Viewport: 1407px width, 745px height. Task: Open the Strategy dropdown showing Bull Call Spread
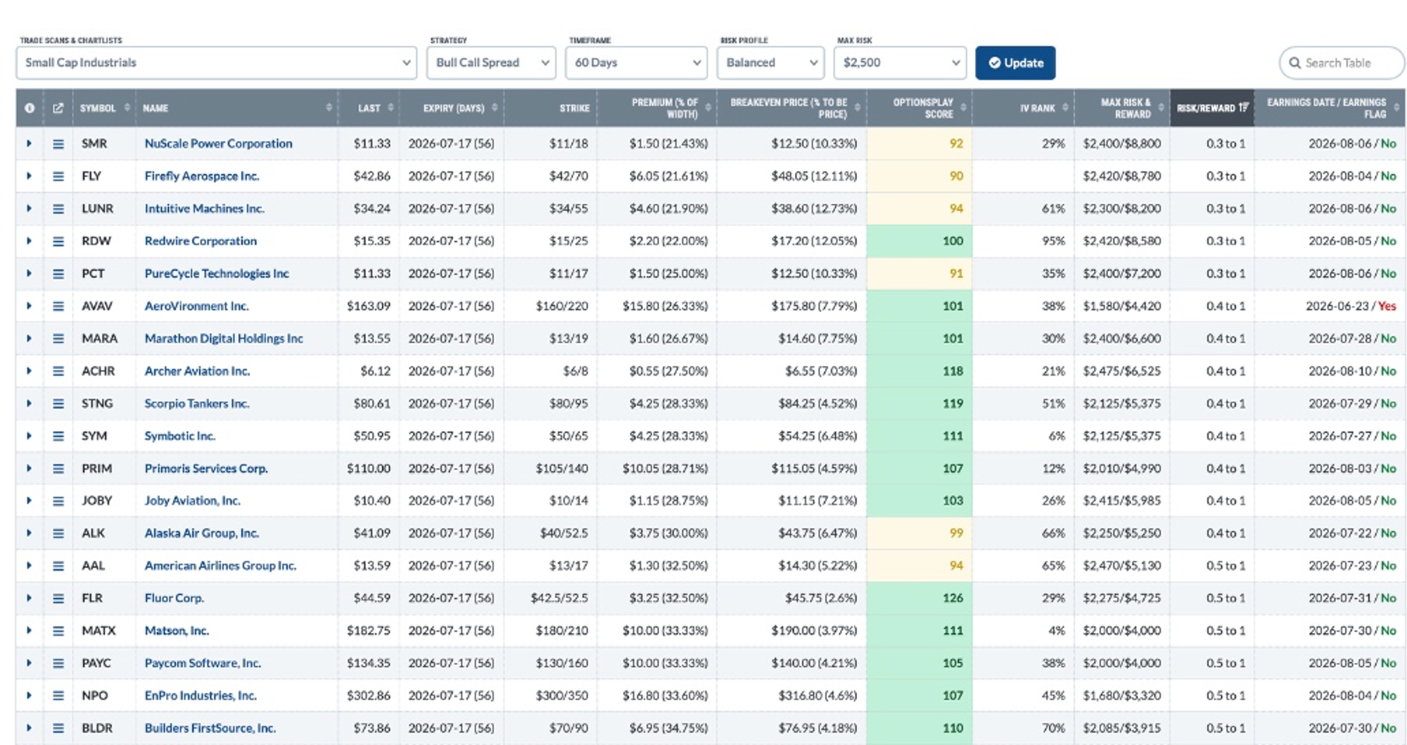491,63
